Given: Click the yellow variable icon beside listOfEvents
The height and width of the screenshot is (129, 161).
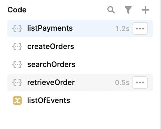Looking at the screenshot, I should pyautogui.click(x=17, y=100).
